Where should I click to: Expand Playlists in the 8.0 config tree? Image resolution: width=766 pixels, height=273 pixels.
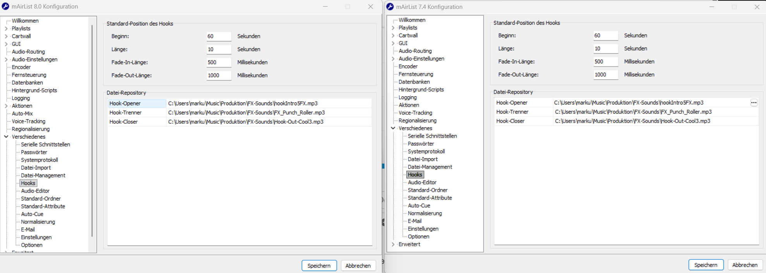6,29
